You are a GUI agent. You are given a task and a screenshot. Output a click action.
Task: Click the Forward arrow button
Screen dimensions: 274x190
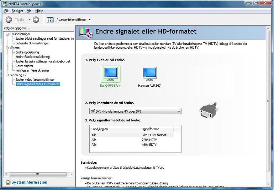pyautogui.click(x=36, y=20)
